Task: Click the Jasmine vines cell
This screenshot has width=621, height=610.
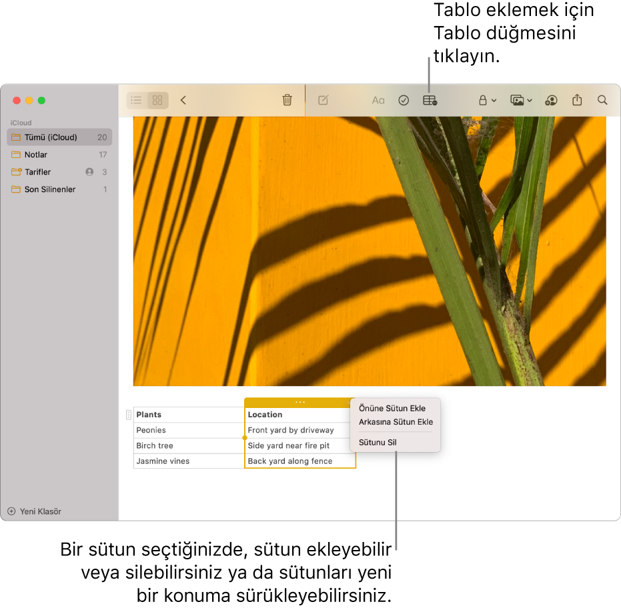Action: click(x=189, y=461)
